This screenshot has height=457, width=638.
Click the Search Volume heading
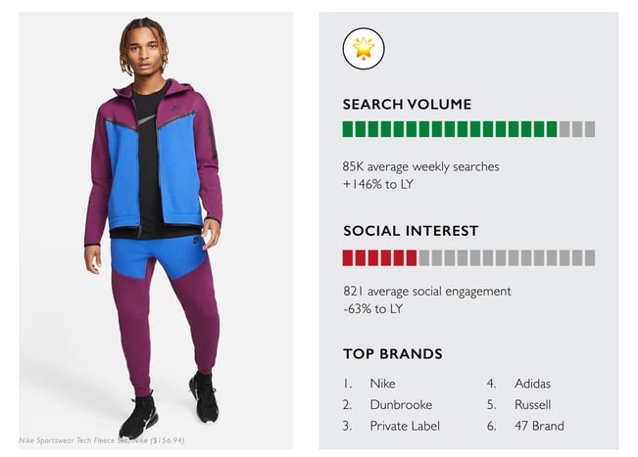407,105
